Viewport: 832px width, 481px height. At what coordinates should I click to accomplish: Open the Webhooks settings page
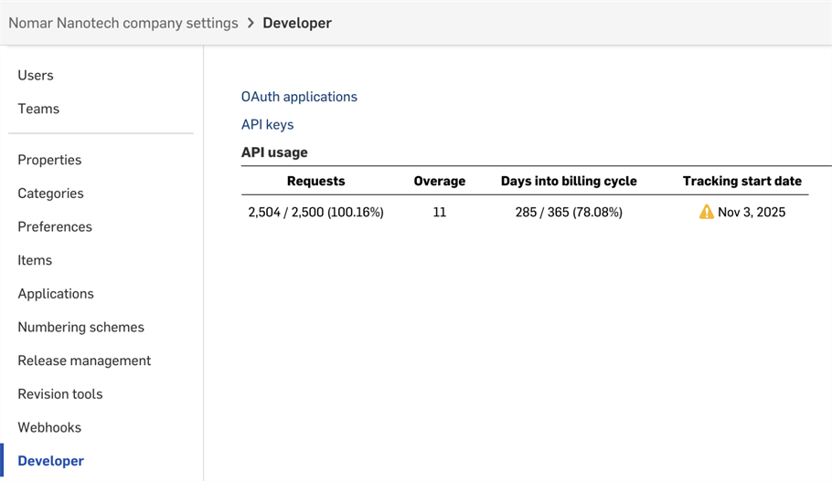pyautogui.click(x=49, y=427)
